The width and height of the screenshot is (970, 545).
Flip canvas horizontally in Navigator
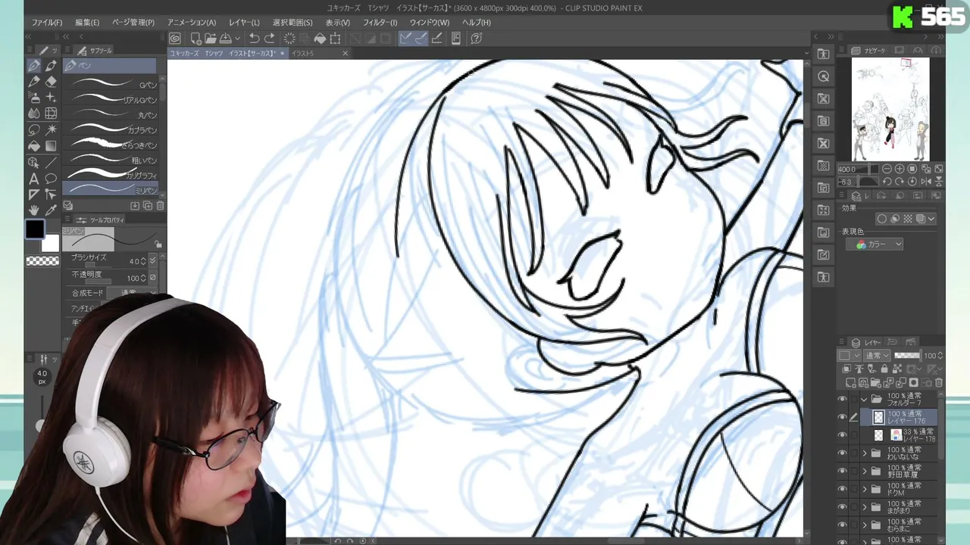[926, 182]
